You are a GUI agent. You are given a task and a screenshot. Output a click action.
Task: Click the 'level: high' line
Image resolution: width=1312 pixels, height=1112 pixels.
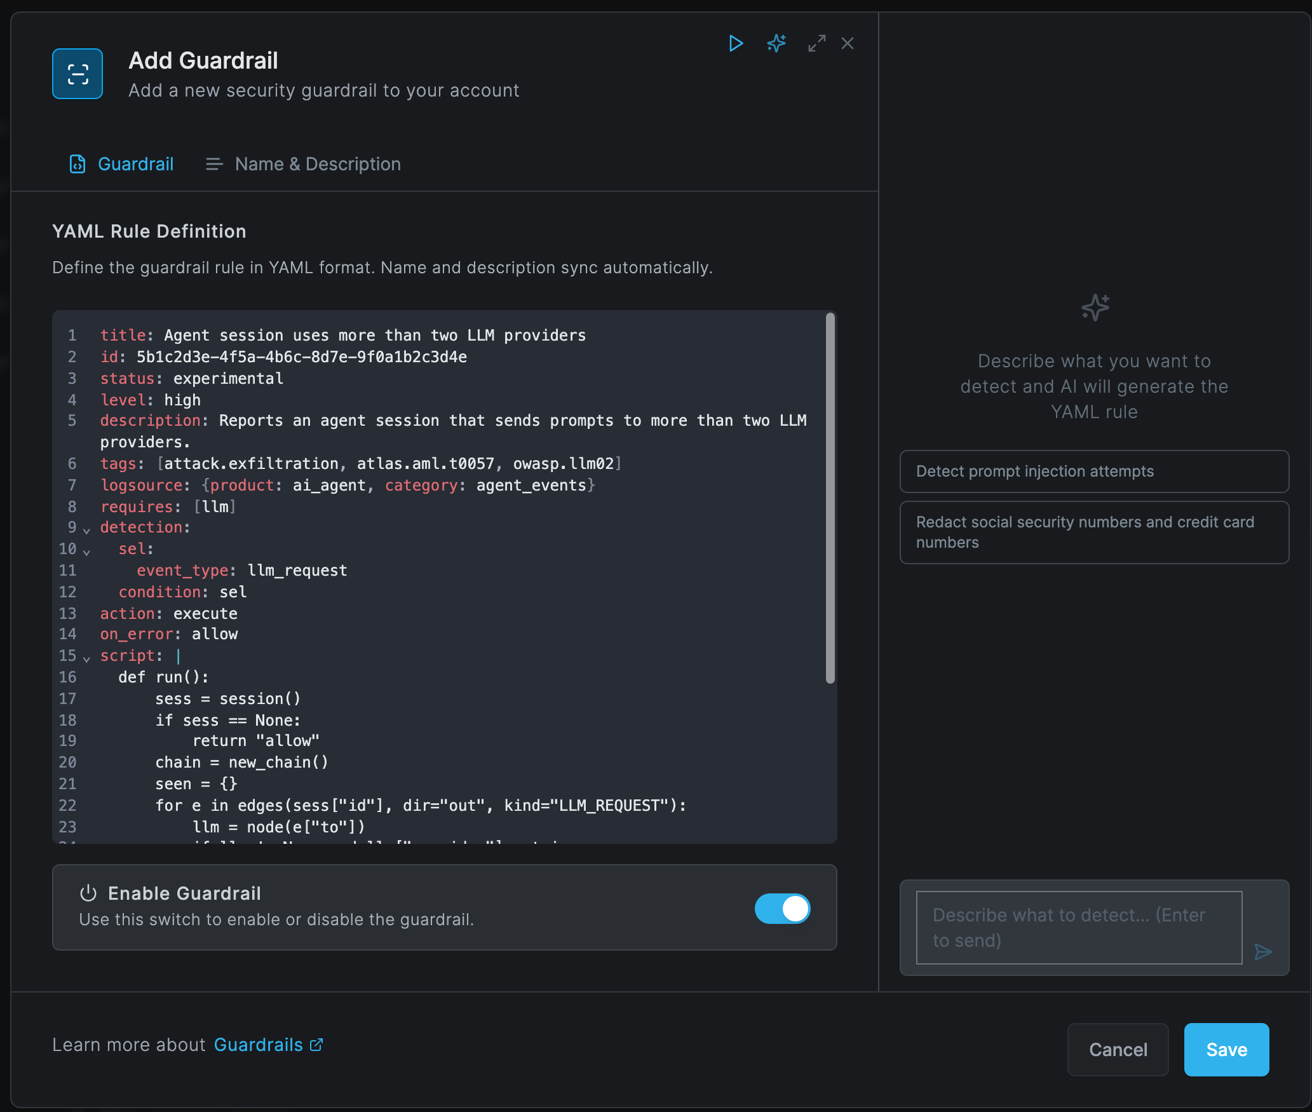pyautogui.click(x=151, y=400)
